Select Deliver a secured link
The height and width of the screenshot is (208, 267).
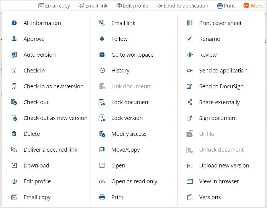[x=50, y=149]
